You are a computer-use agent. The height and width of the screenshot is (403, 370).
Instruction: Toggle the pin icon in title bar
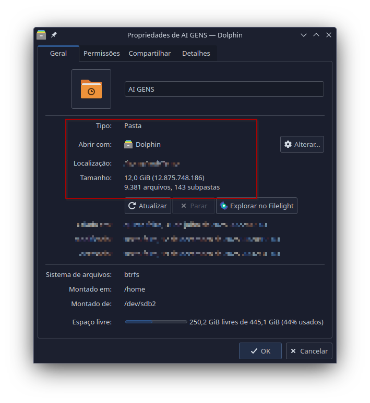[x=54, y=35]
